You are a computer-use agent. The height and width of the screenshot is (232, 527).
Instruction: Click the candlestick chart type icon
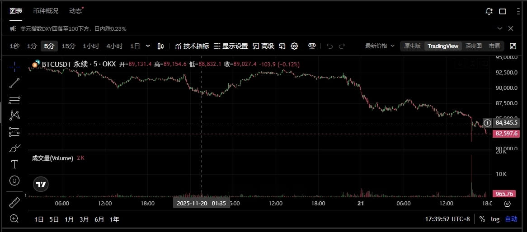click(x=160, y=46)
